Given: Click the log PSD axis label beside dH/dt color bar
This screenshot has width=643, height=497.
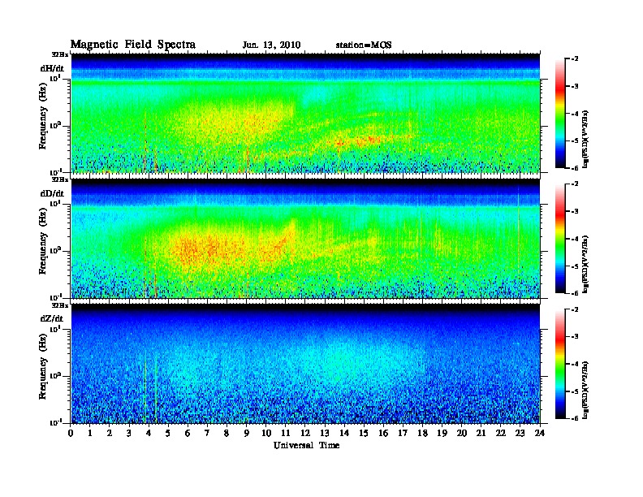Looking at the screenshot, I should click(x=586, y=139).
